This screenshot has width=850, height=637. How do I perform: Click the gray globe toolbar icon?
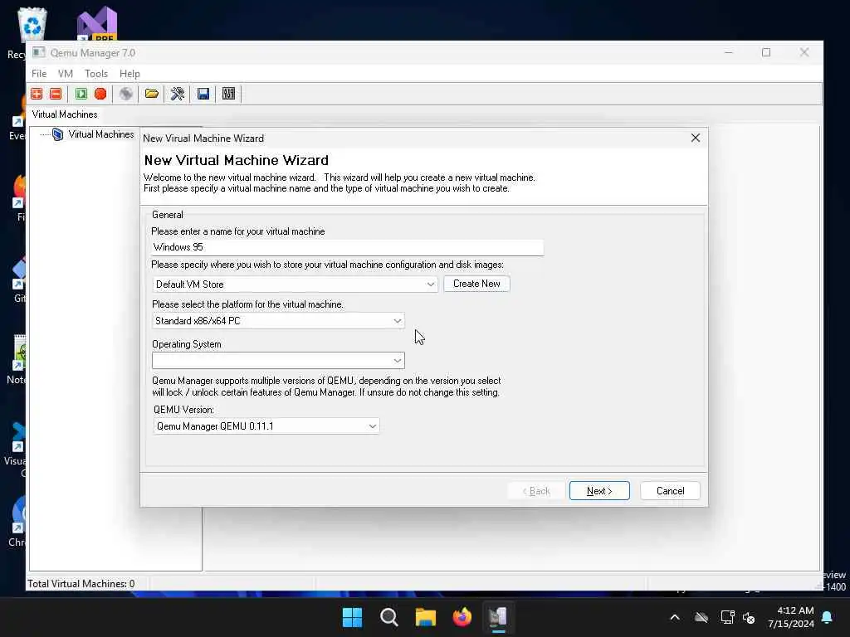coord(126,94)
